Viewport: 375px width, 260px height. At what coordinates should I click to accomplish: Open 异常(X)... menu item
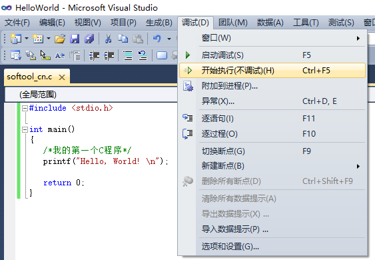pos(272,101)
